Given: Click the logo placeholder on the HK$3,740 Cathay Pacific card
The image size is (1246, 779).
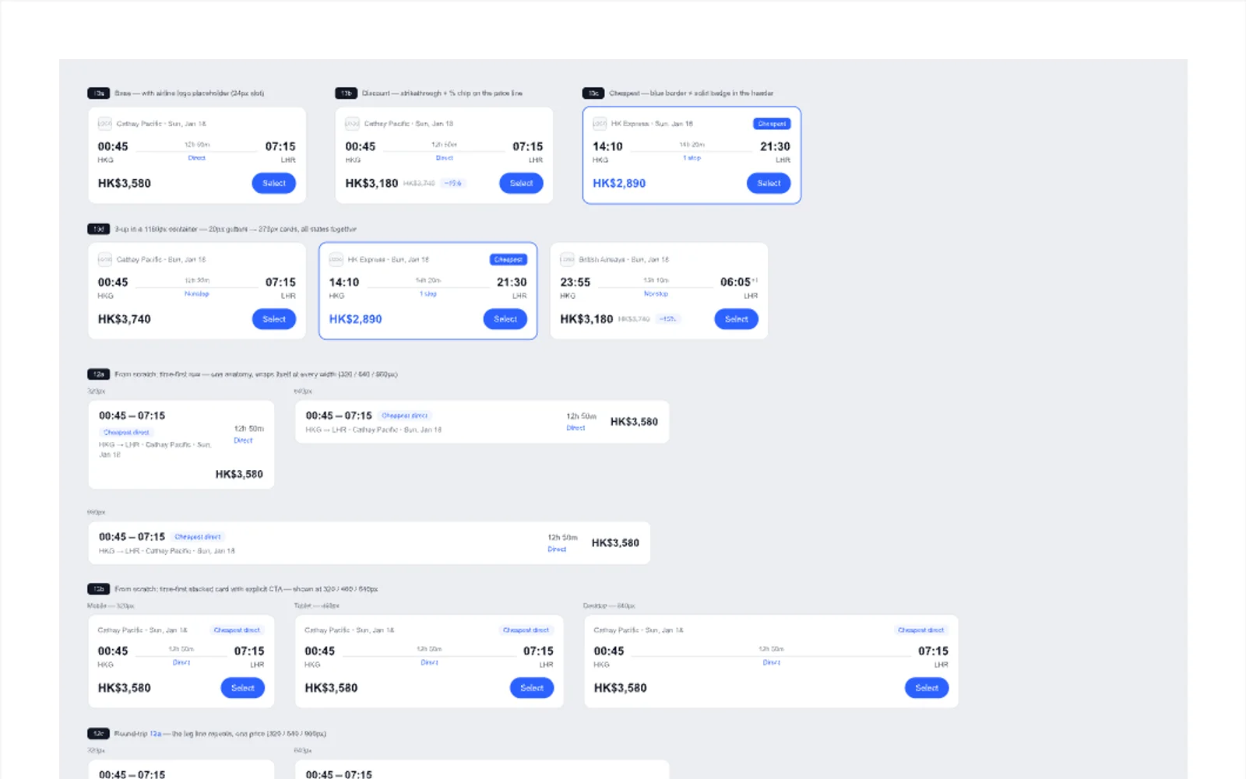Looking at the screenshot, I should (x=104, y=259).
